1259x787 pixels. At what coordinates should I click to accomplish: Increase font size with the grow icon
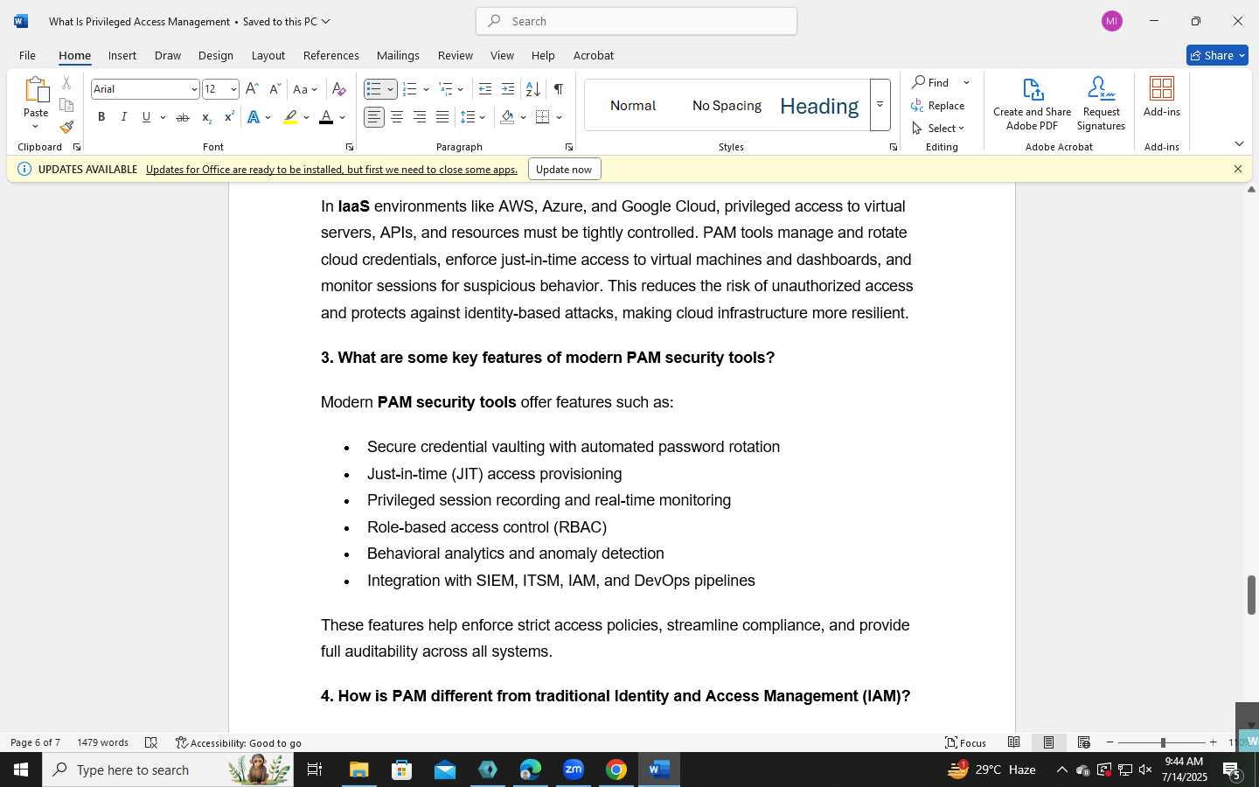pyautogui.click(x=252, y=89)
